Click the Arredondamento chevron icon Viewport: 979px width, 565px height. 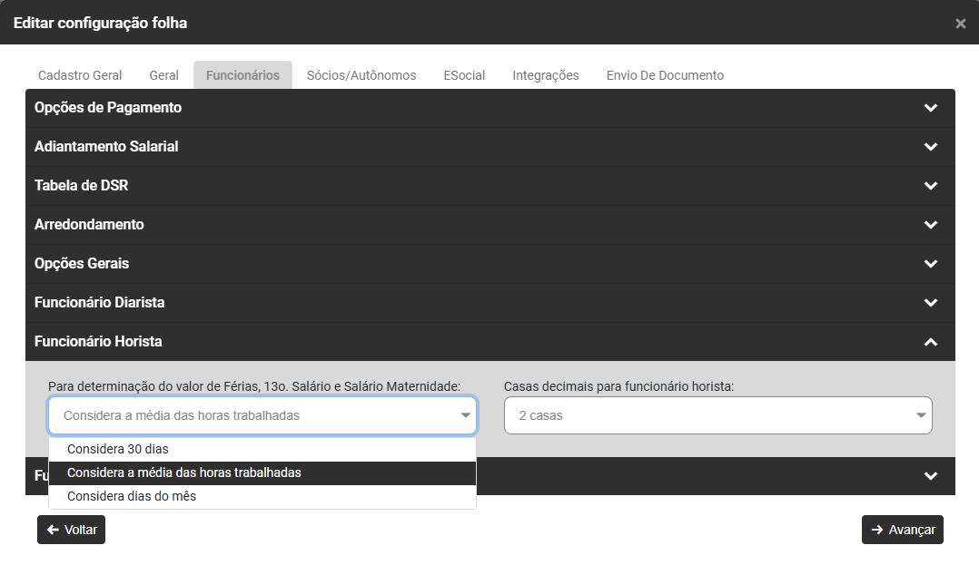click(930, 225)
